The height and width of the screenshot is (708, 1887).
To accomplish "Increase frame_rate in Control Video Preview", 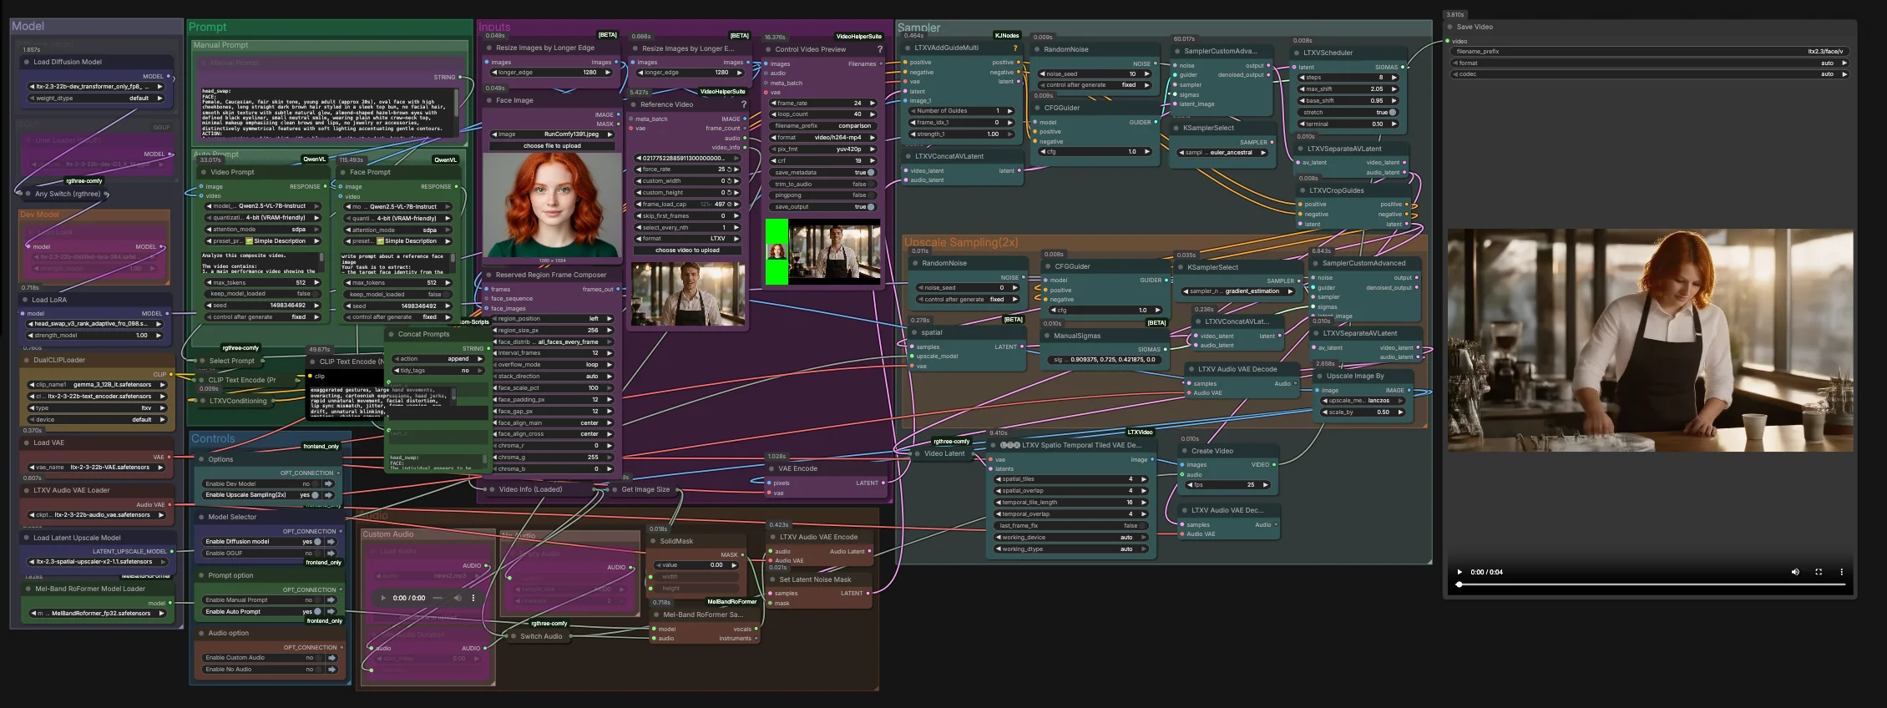I will click(x=873, y=104).
